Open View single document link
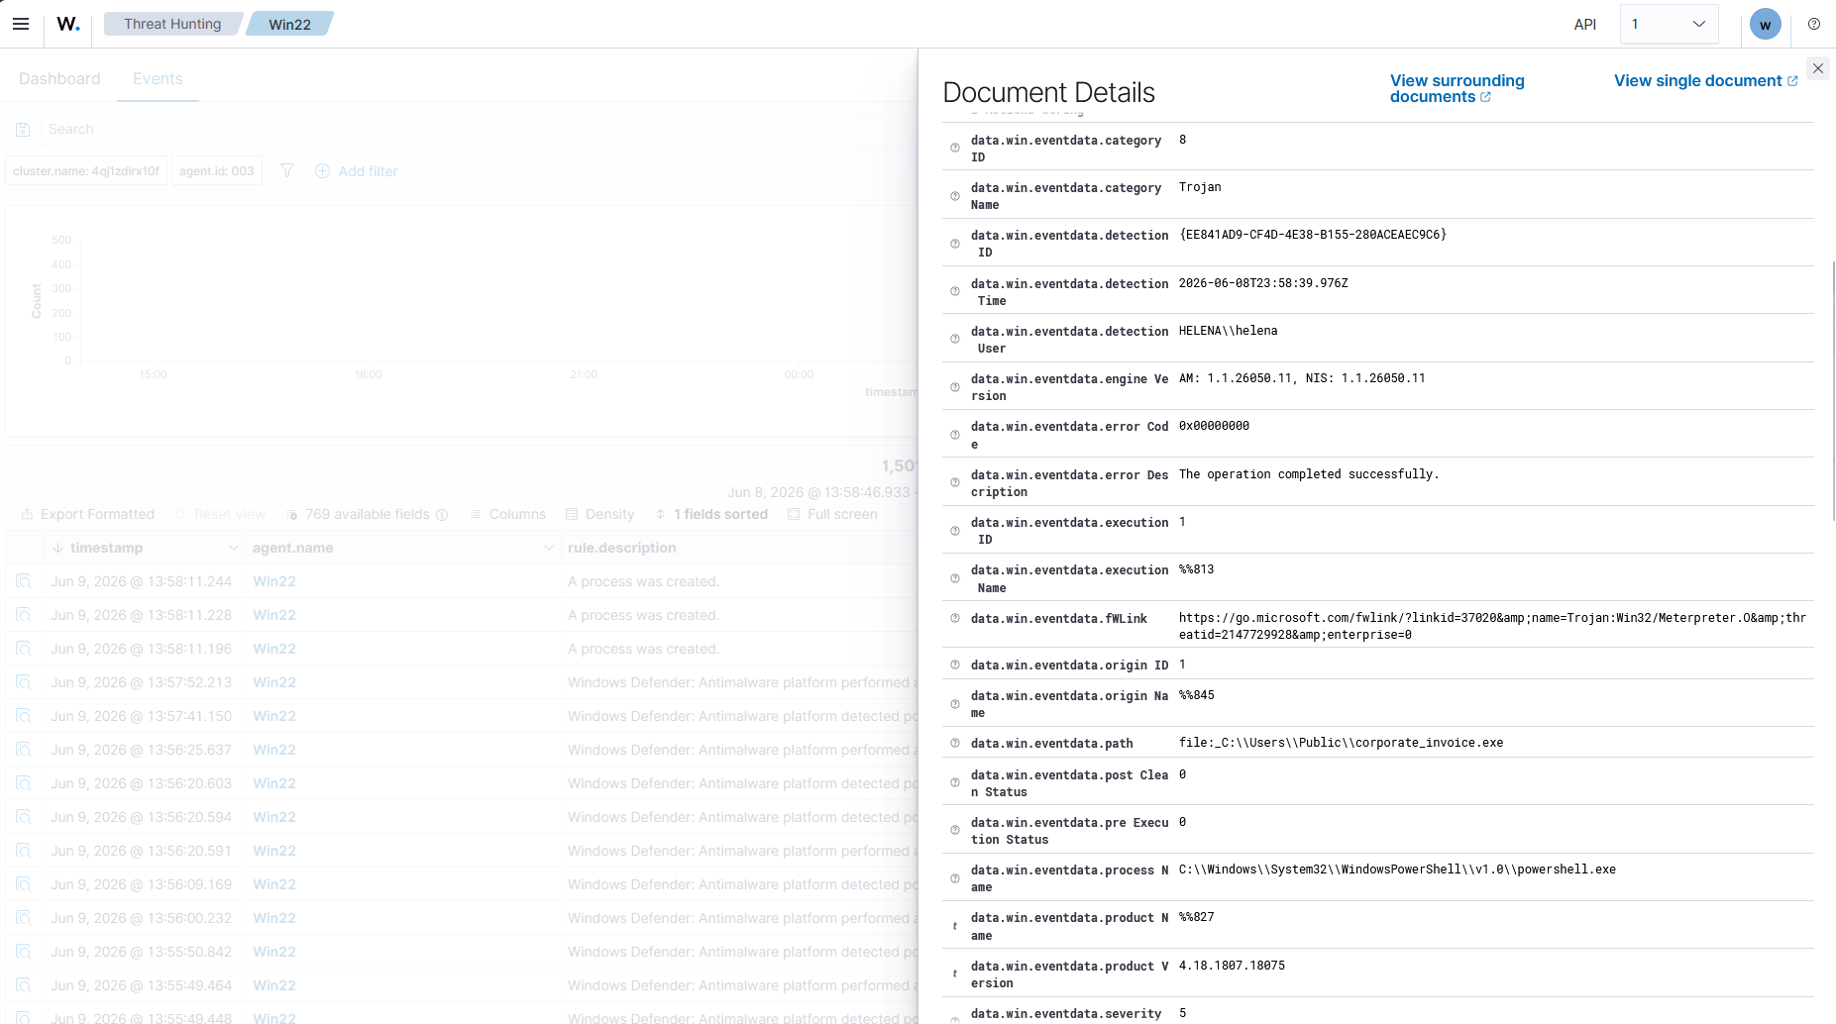 point(1705,81)
